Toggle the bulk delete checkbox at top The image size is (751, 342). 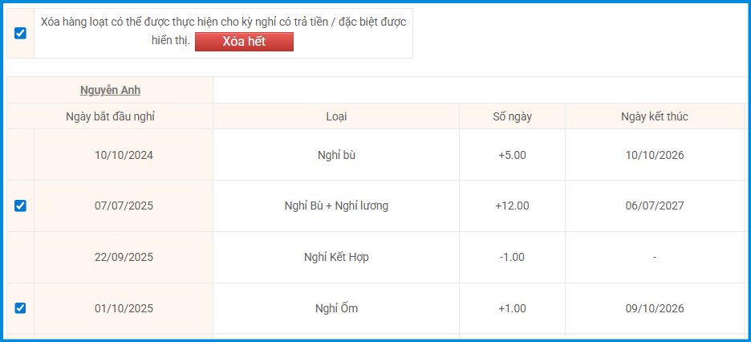pyautogui.click(x=20, y=33)
